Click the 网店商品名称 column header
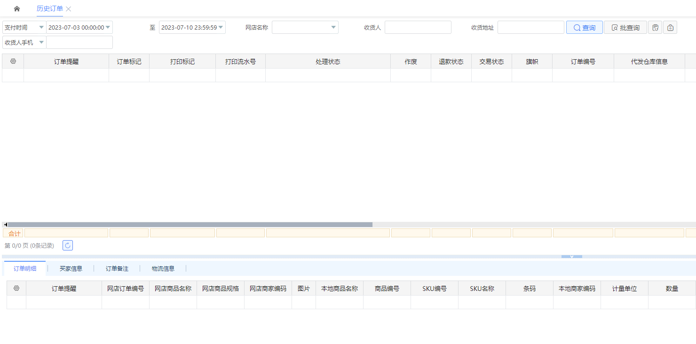The height and width of the screenshot is (344, 696). point(173,289)
